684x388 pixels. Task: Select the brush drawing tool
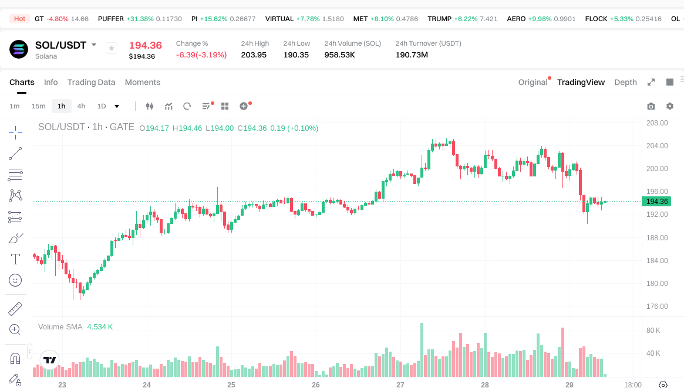point(15,238)
